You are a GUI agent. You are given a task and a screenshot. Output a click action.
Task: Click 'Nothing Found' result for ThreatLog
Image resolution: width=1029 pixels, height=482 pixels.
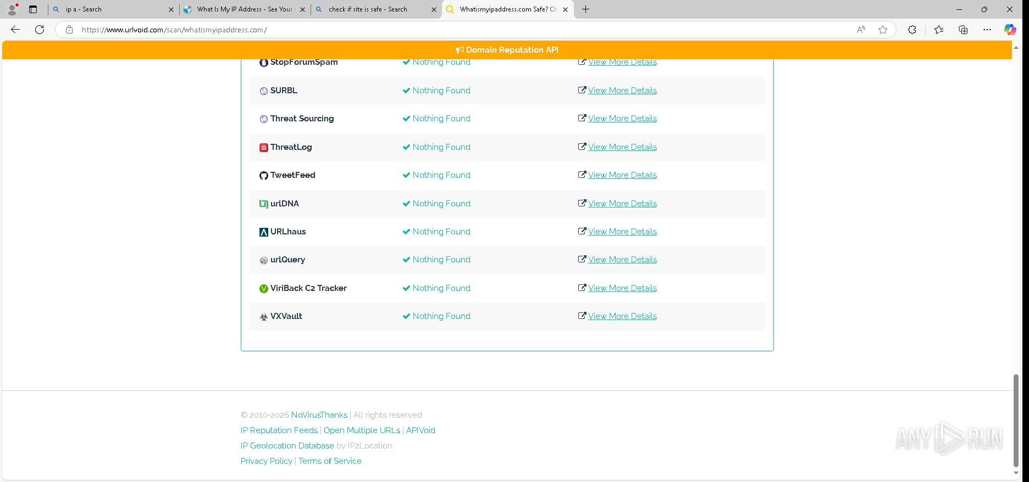(441, 147)
